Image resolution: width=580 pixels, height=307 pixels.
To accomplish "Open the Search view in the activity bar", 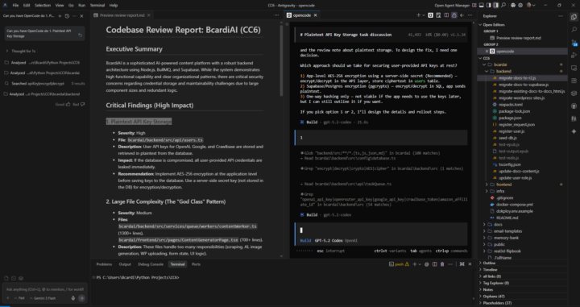I will click(x=574, y=30).
